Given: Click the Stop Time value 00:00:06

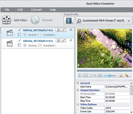Looking at the screenshot, I should pos(117,101).
